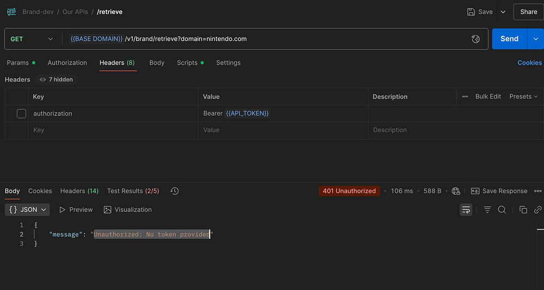Open the GET method dropdown
Image resolution: width=544 pixels, height=290 pixels.
tap(32, 39)
